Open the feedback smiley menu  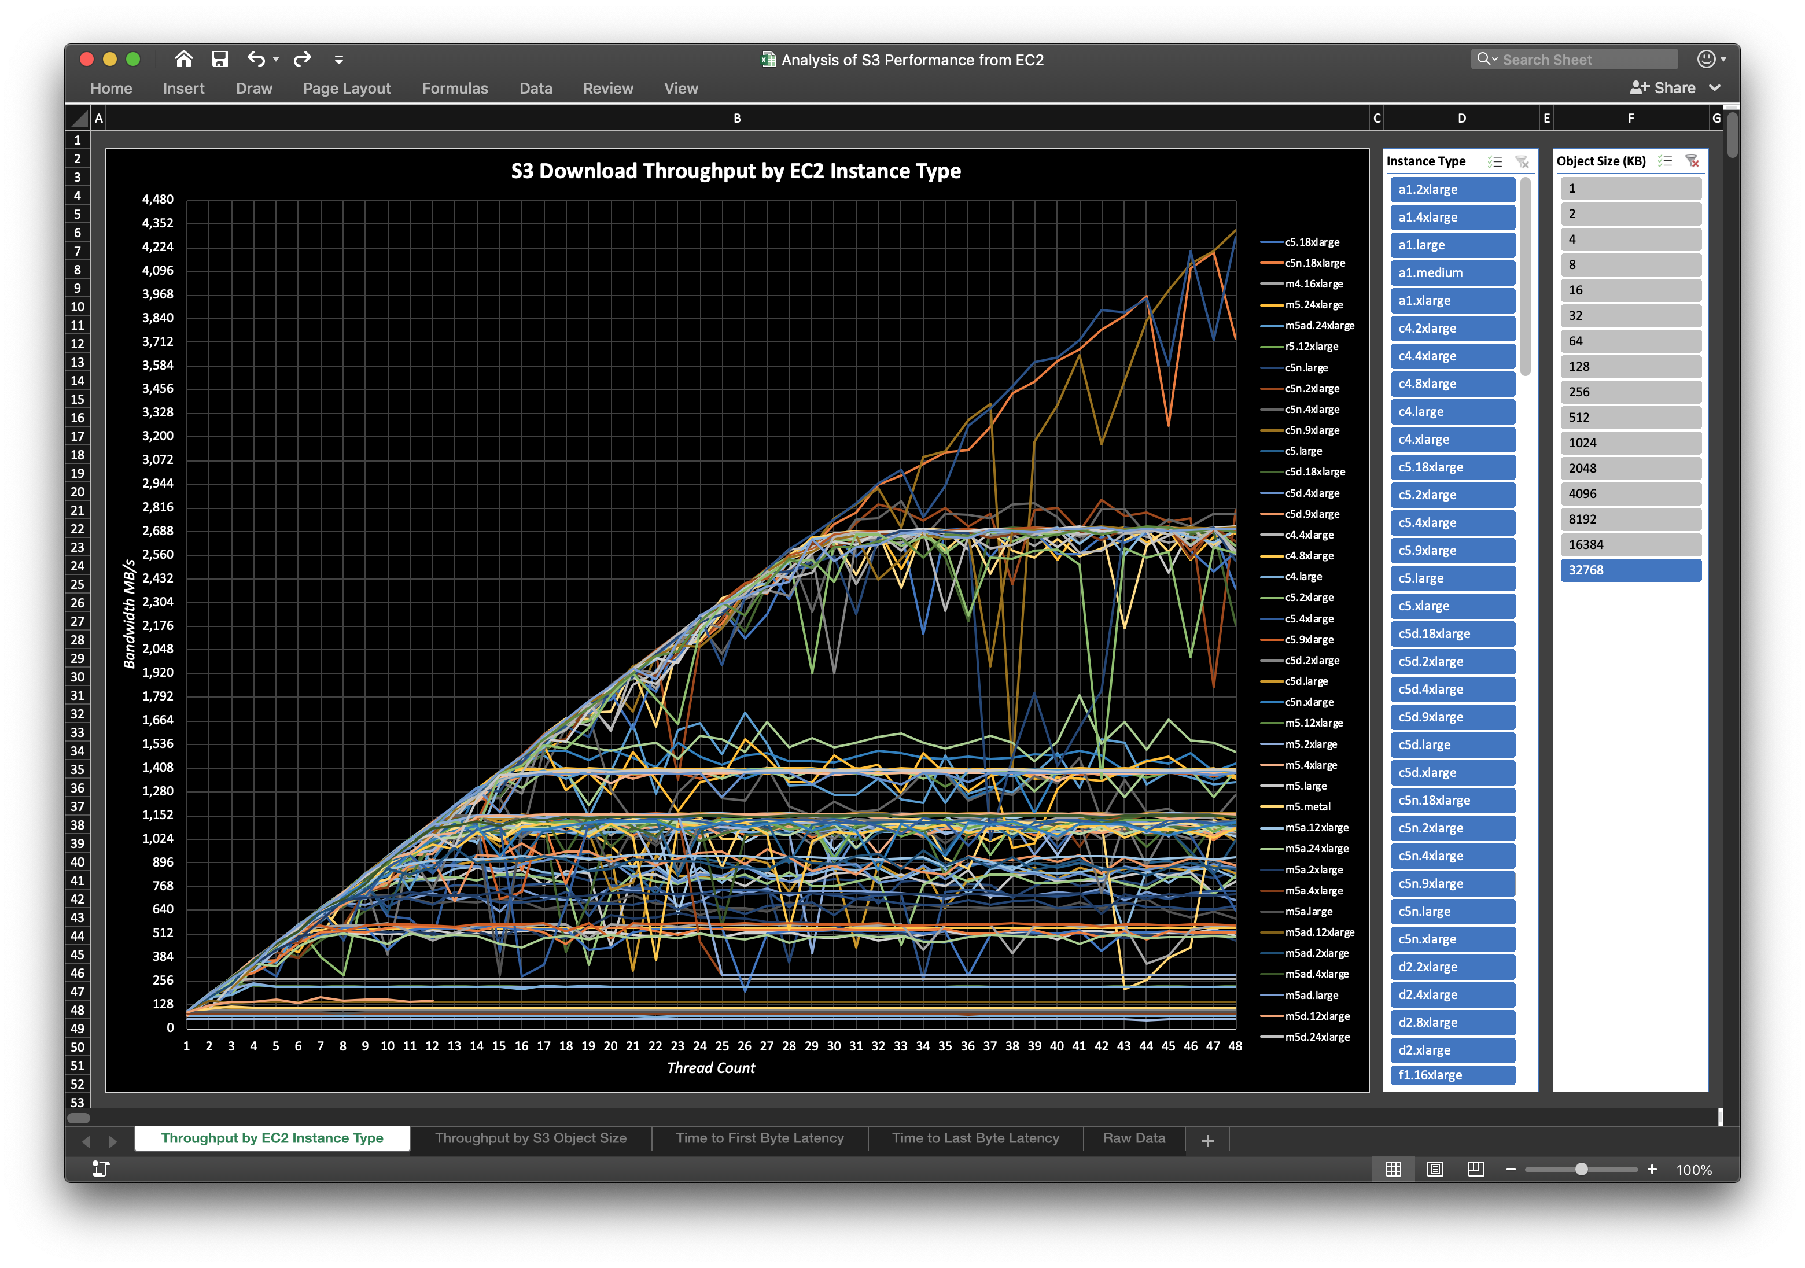coord(1711,59)
